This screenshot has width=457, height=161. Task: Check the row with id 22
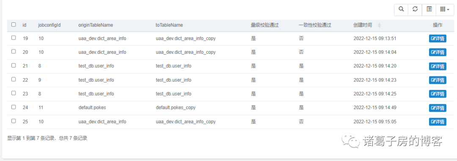14,79
